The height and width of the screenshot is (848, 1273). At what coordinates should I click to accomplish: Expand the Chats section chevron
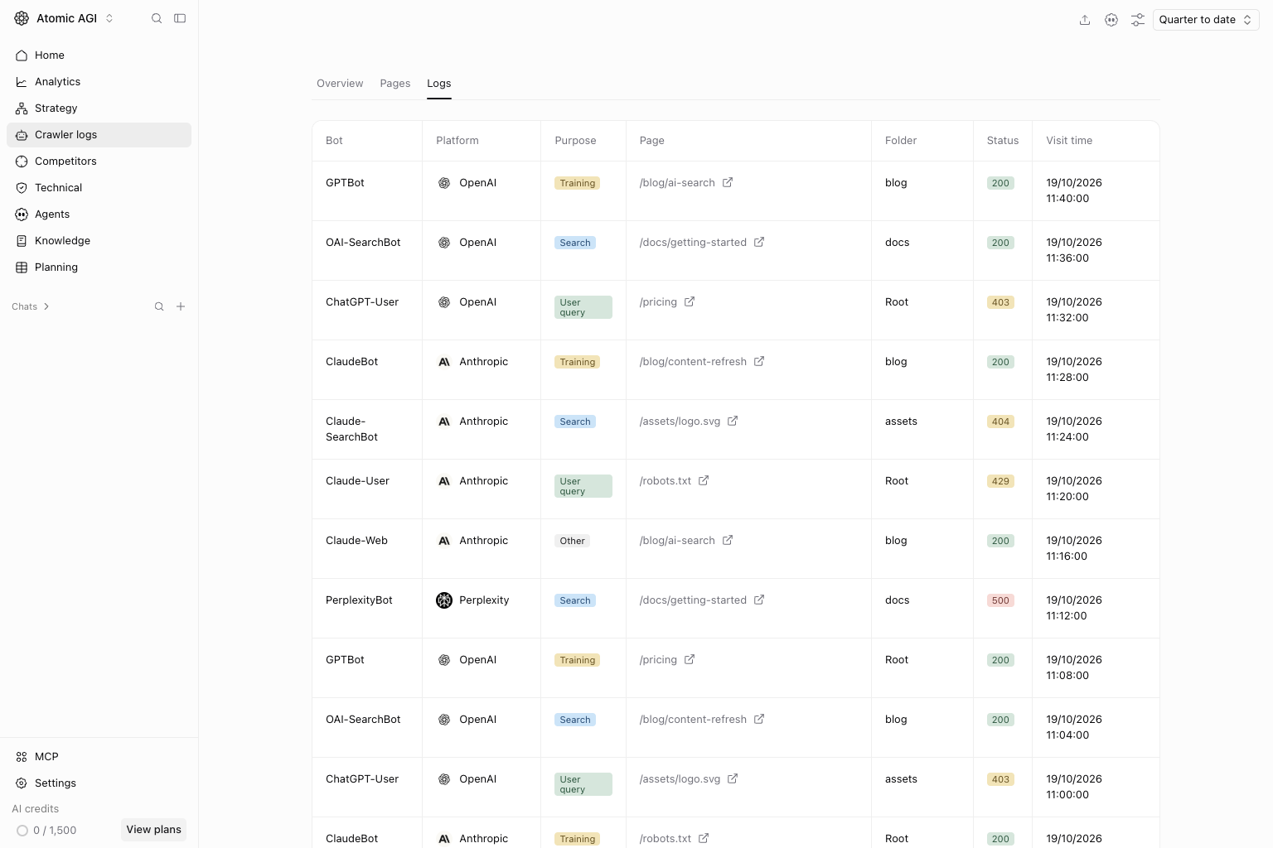(x=46, y=306)
